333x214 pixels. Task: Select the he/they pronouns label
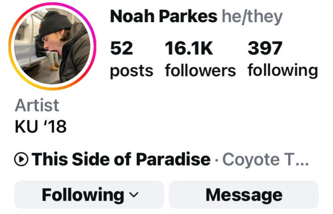click(252, 17)
